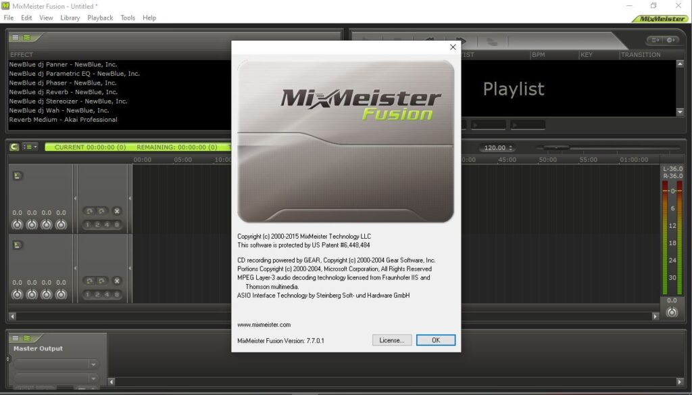Click second track's expand icon
The height and width of the screenshot is (395, 692).
pyautogui.click(x=17, y=246)
